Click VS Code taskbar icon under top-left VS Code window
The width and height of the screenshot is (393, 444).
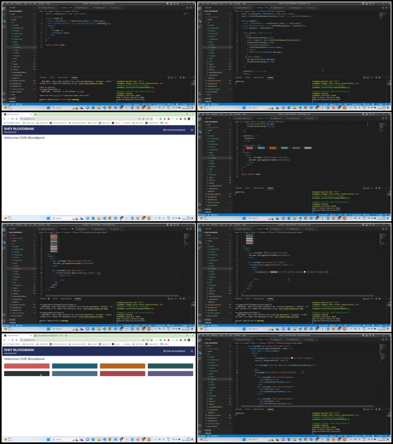click(104, 107)
